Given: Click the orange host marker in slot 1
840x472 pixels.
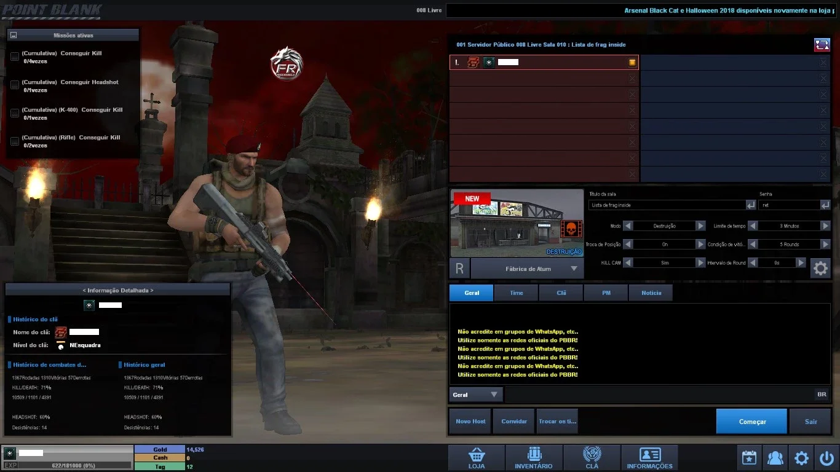Looking at the screenshot, I should point(632,62).
